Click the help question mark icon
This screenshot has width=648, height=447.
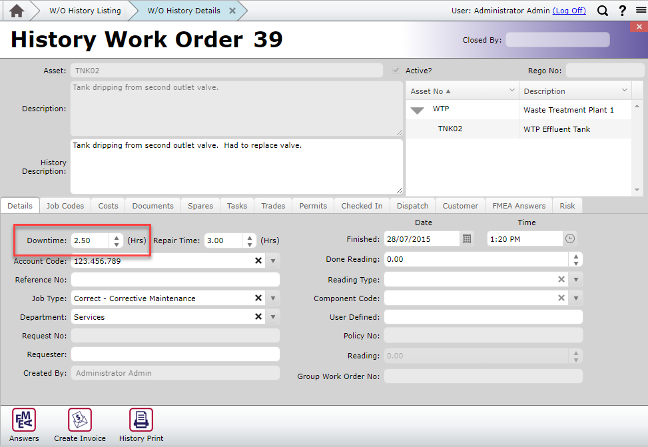(622, 11)
